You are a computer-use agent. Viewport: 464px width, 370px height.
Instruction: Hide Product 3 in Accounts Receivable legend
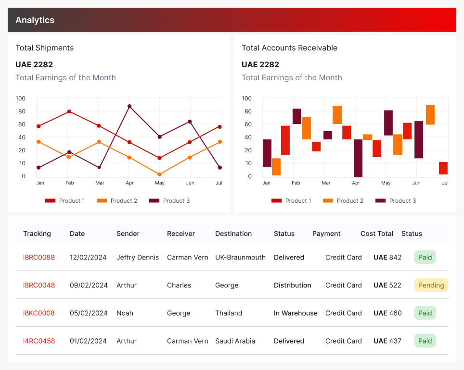click(x=396, y=201)
